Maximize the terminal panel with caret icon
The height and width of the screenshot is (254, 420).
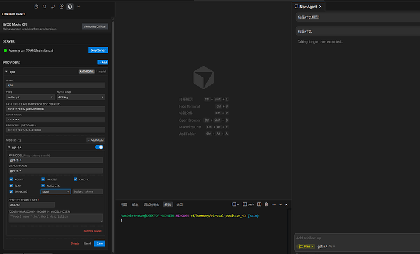pos(281,204)
